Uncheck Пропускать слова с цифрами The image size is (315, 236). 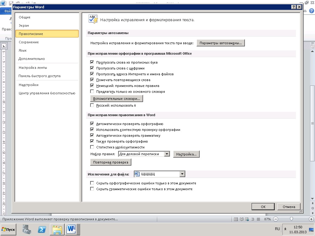coord(92,68)
